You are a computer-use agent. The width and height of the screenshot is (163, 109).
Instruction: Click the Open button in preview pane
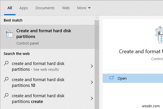pyautogui.click(x=133, y=78)
